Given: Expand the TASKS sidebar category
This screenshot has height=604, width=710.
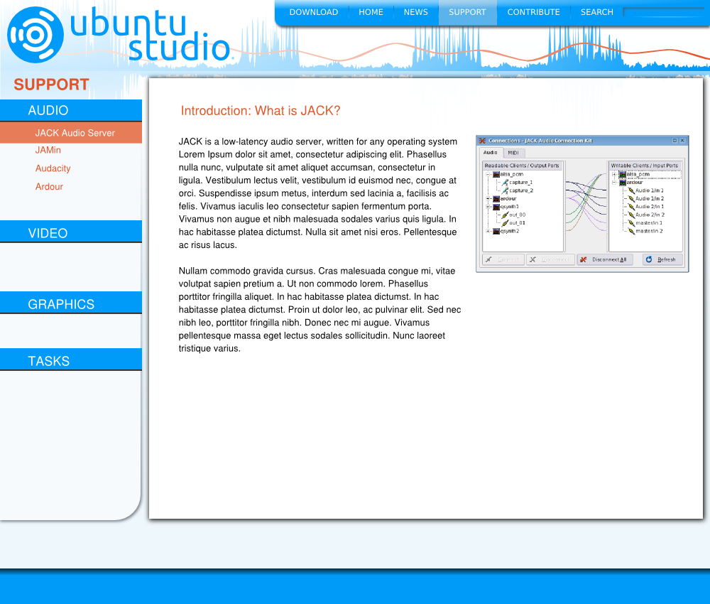Looking at the screenshot, I should 70,360.
